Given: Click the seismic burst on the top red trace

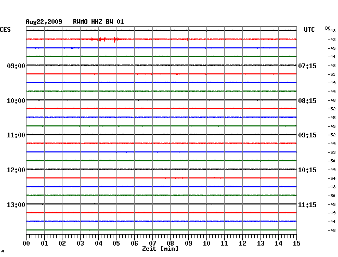Looking at the screenshot, I should click(106, 39).
